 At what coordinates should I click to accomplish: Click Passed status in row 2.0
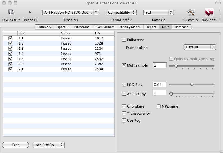pyautogui.click(x=66, y=64)
